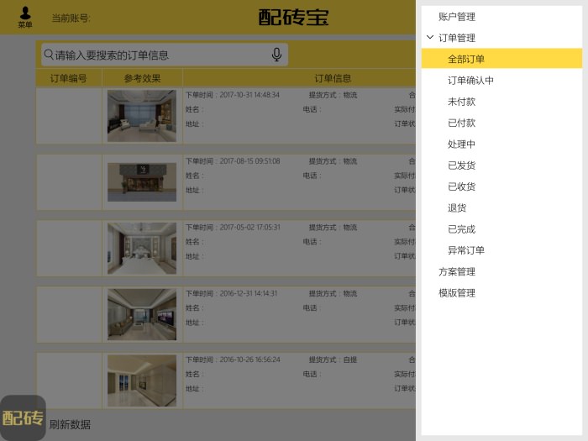Viewport: 588px width, 441px height.
Task: Show 未付款 orders
Action: pyautogui.click(x=462, y=102)
